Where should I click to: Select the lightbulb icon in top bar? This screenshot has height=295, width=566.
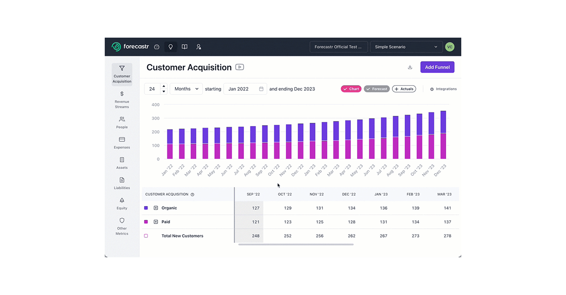(x=171, y=47)
